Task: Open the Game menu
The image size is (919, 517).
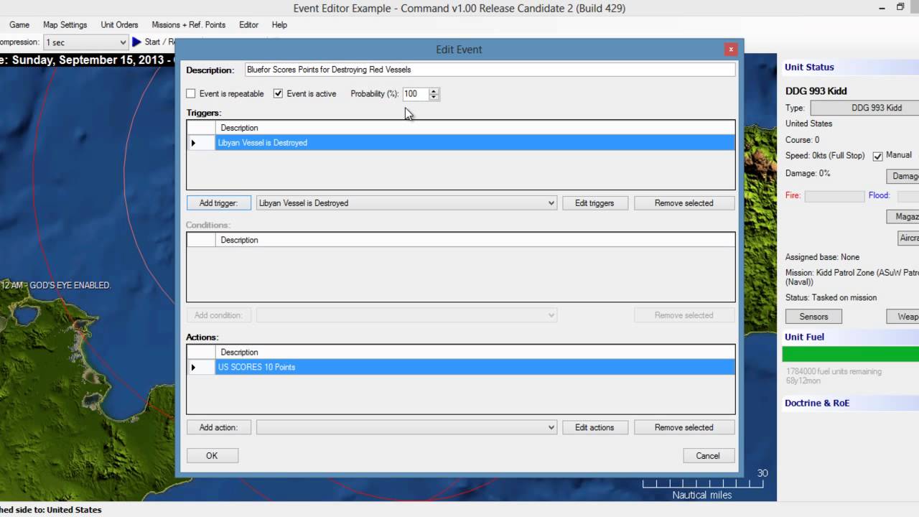Action: tap(19, 24)
